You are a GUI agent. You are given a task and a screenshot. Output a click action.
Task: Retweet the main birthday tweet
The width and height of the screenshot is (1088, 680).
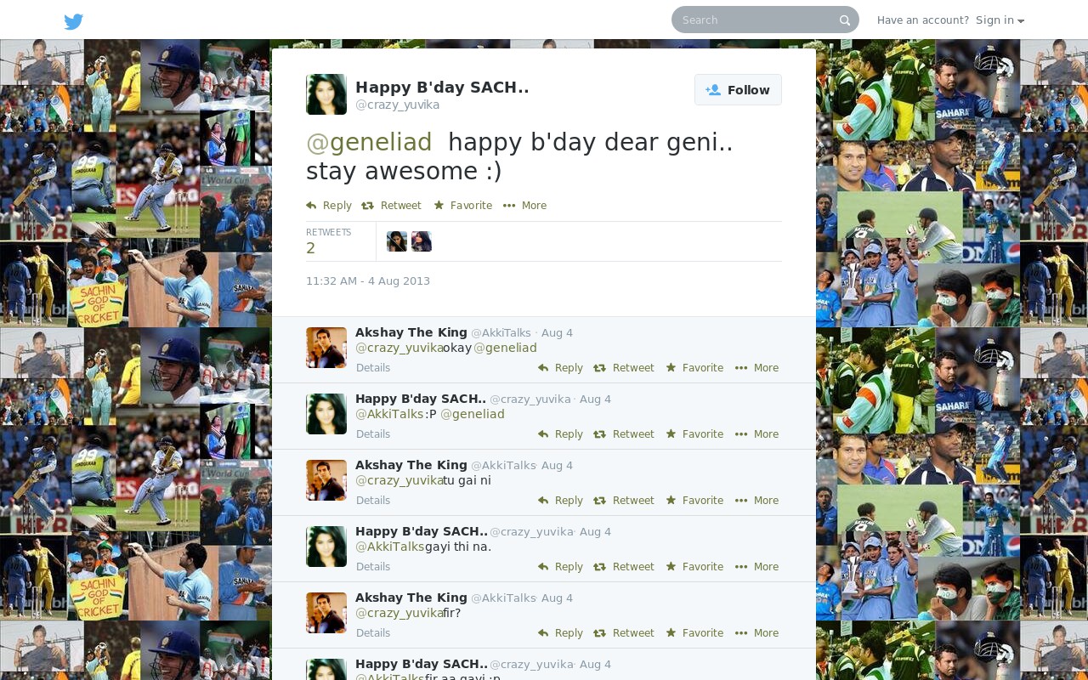point(391,206)
